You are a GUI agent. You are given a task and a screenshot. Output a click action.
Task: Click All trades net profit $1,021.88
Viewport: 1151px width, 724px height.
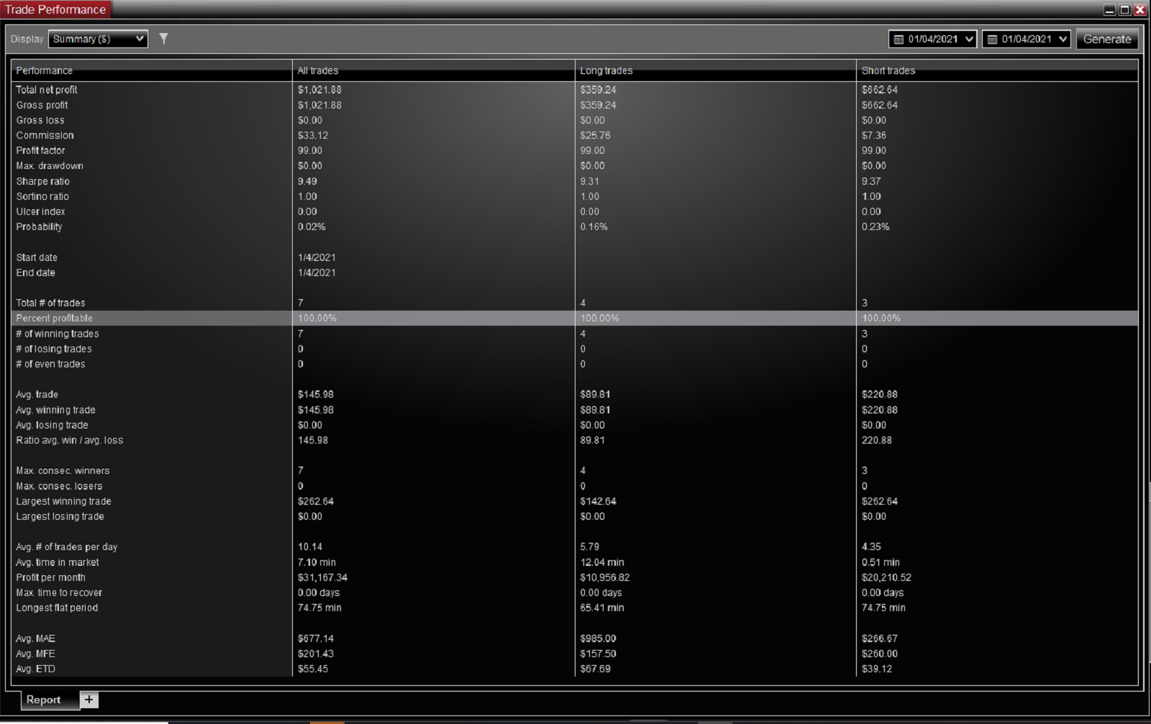[x=319, y=90]
